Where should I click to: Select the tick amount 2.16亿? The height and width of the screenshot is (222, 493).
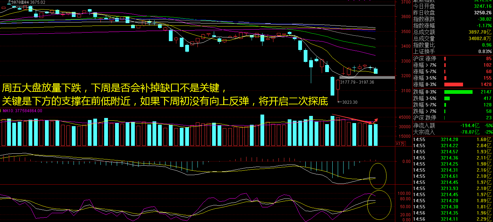(484, 170)
